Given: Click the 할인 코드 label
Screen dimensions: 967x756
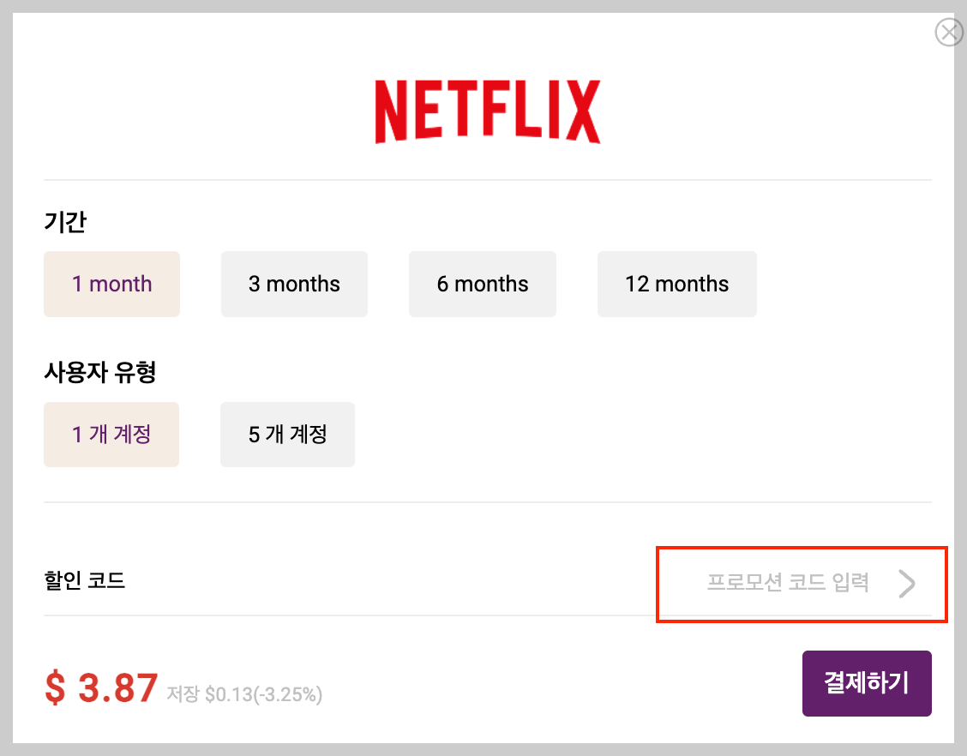Looking at the screenshot, I should click(x=85, y=580).
